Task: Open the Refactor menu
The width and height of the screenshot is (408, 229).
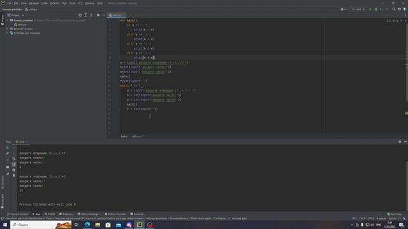Action: [55, 3]
